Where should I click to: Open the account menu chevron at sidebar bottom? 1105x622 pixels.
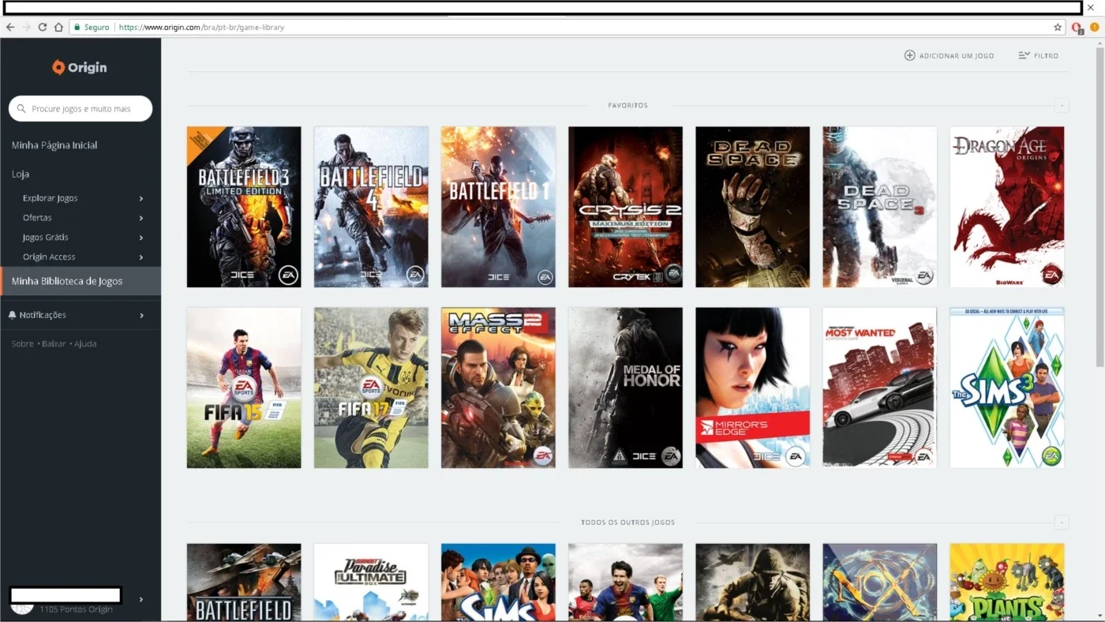[141, 599]
